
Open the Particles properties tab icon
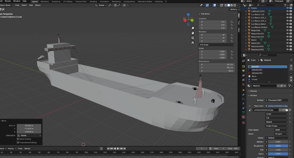click(x=243, y=99)
